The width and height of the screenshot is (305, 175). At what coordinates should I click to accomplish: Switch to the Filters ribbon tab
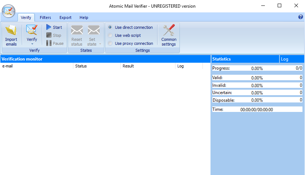(45, 17)
